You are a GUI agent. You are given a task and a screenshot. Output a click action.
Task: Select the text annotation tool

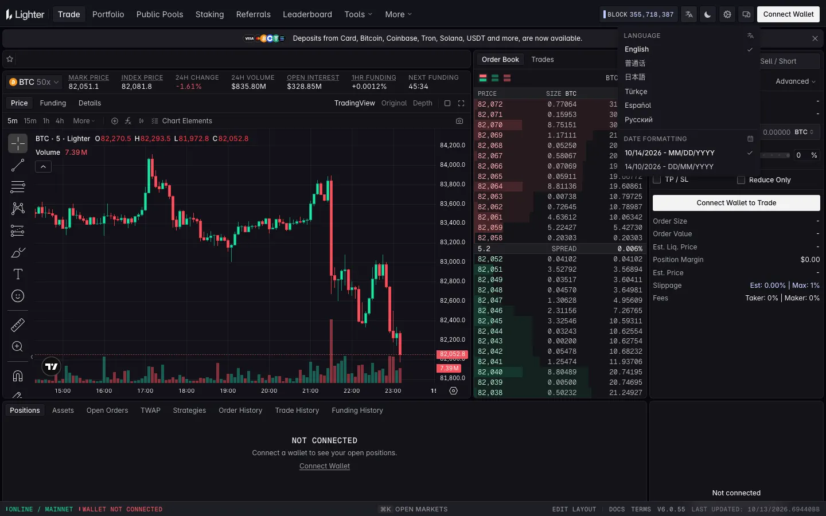[x=18, y=274]
